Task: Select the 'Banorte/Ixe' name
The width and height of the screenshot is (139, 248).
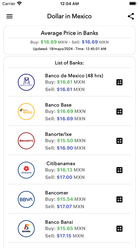Action: pyautogui.click(x=59, y=134)
